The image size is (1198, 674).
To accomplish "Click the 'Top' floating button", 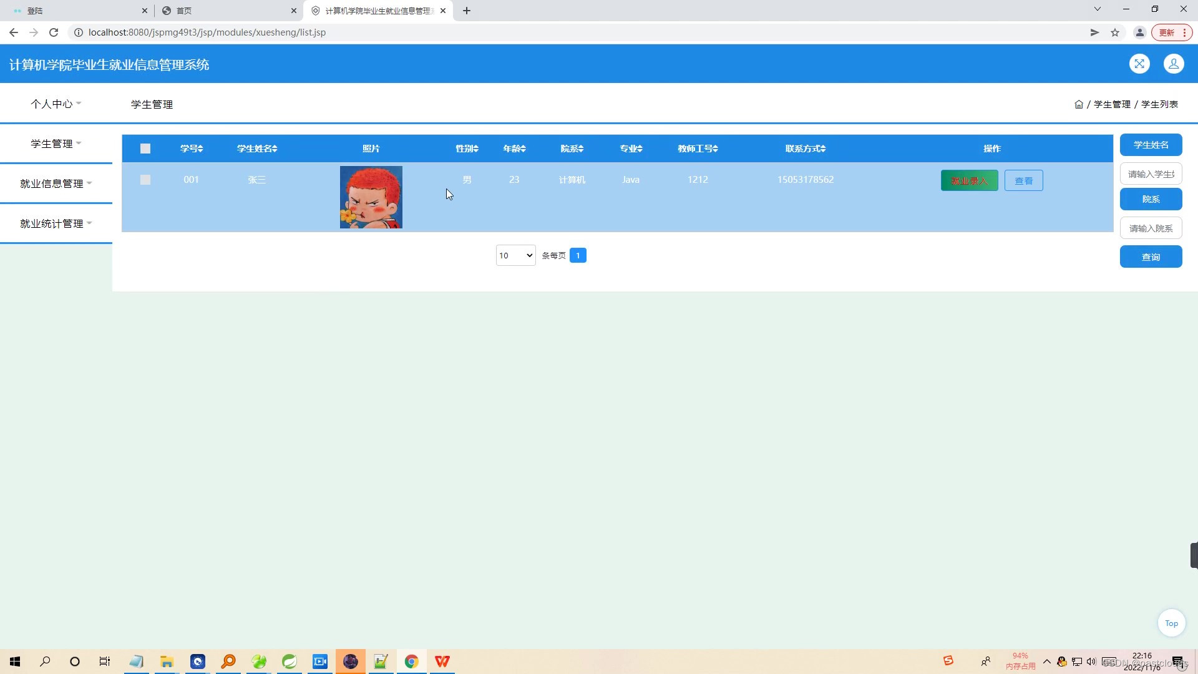I will click(x=1171, y=623).
